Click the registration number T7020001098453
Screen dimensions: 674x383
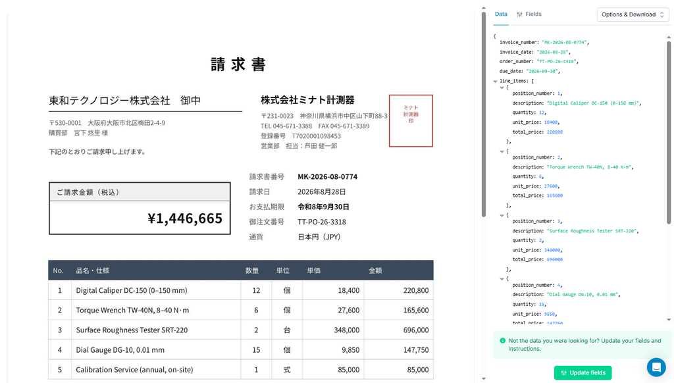317,136
